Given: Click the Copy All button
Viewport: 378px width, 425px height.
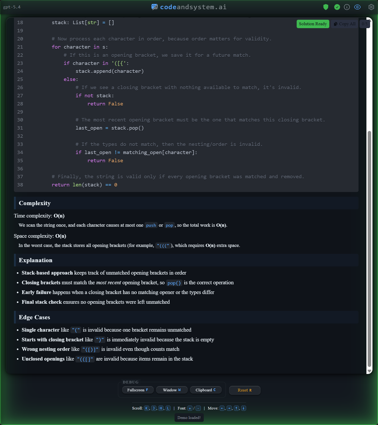Looking at the screenshot, I should pos(345,24).
